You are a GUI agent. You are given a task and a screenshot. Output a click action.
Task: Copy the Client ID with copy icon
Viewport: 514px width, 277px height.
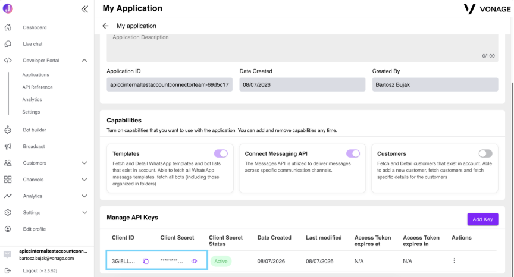146,262
